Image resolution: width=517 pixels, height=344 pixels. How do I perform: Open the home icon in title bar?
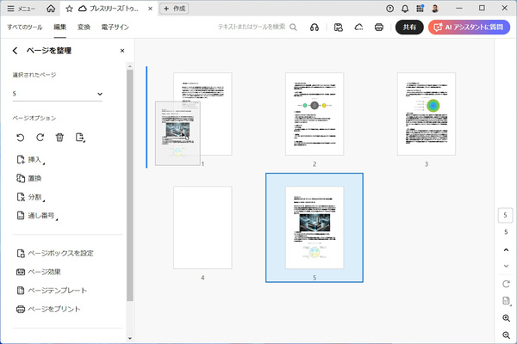click(x=51, y=8)
